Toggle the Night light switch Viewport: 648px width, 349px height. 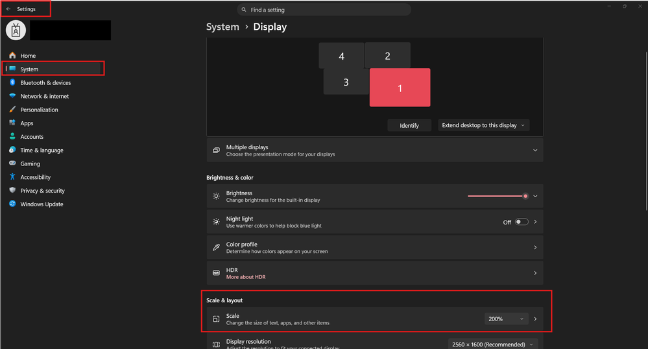[522, 222]
